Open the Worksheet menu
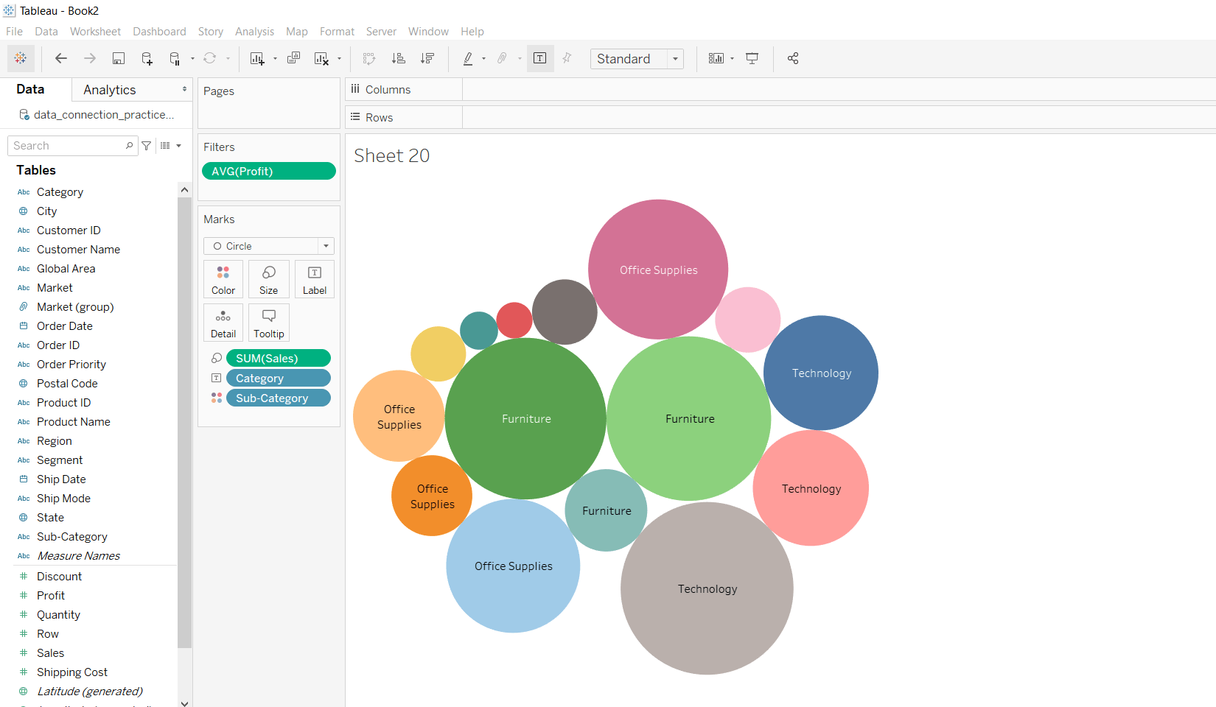Image resolution: width=1216 pixels, height=707 pixels. click(x=95, y=32)
